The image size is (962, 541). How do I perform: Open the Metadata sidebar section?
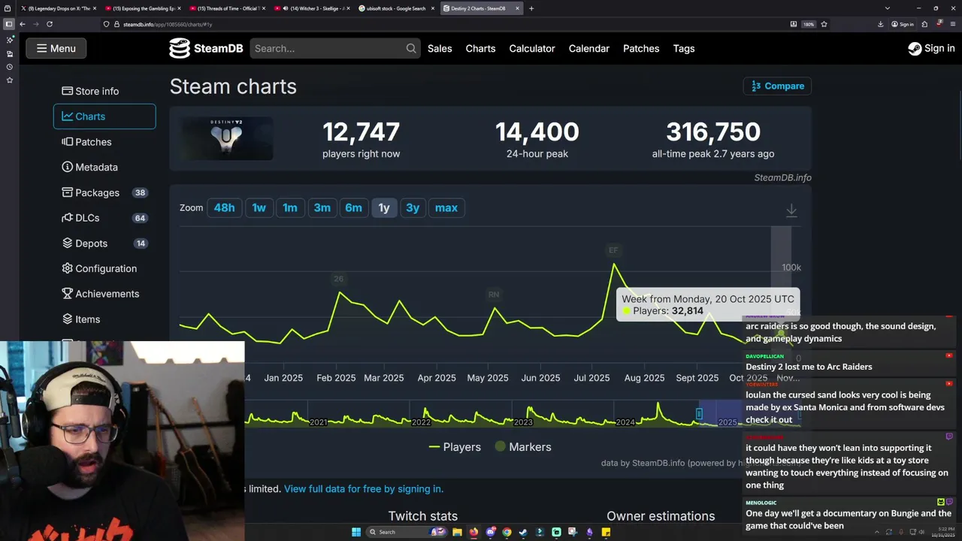[x=89, y=167]
